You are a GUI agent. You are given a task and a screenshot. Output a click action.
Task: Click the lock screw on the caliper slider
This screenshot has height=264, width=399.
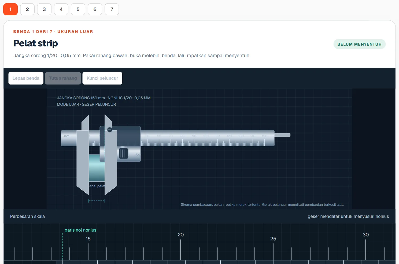point(110,130)
